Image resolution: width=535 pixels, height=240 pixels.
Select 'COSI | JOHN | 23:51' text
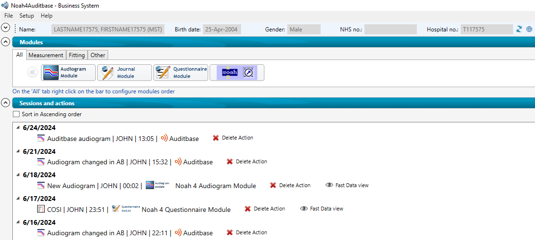(76, 210)
